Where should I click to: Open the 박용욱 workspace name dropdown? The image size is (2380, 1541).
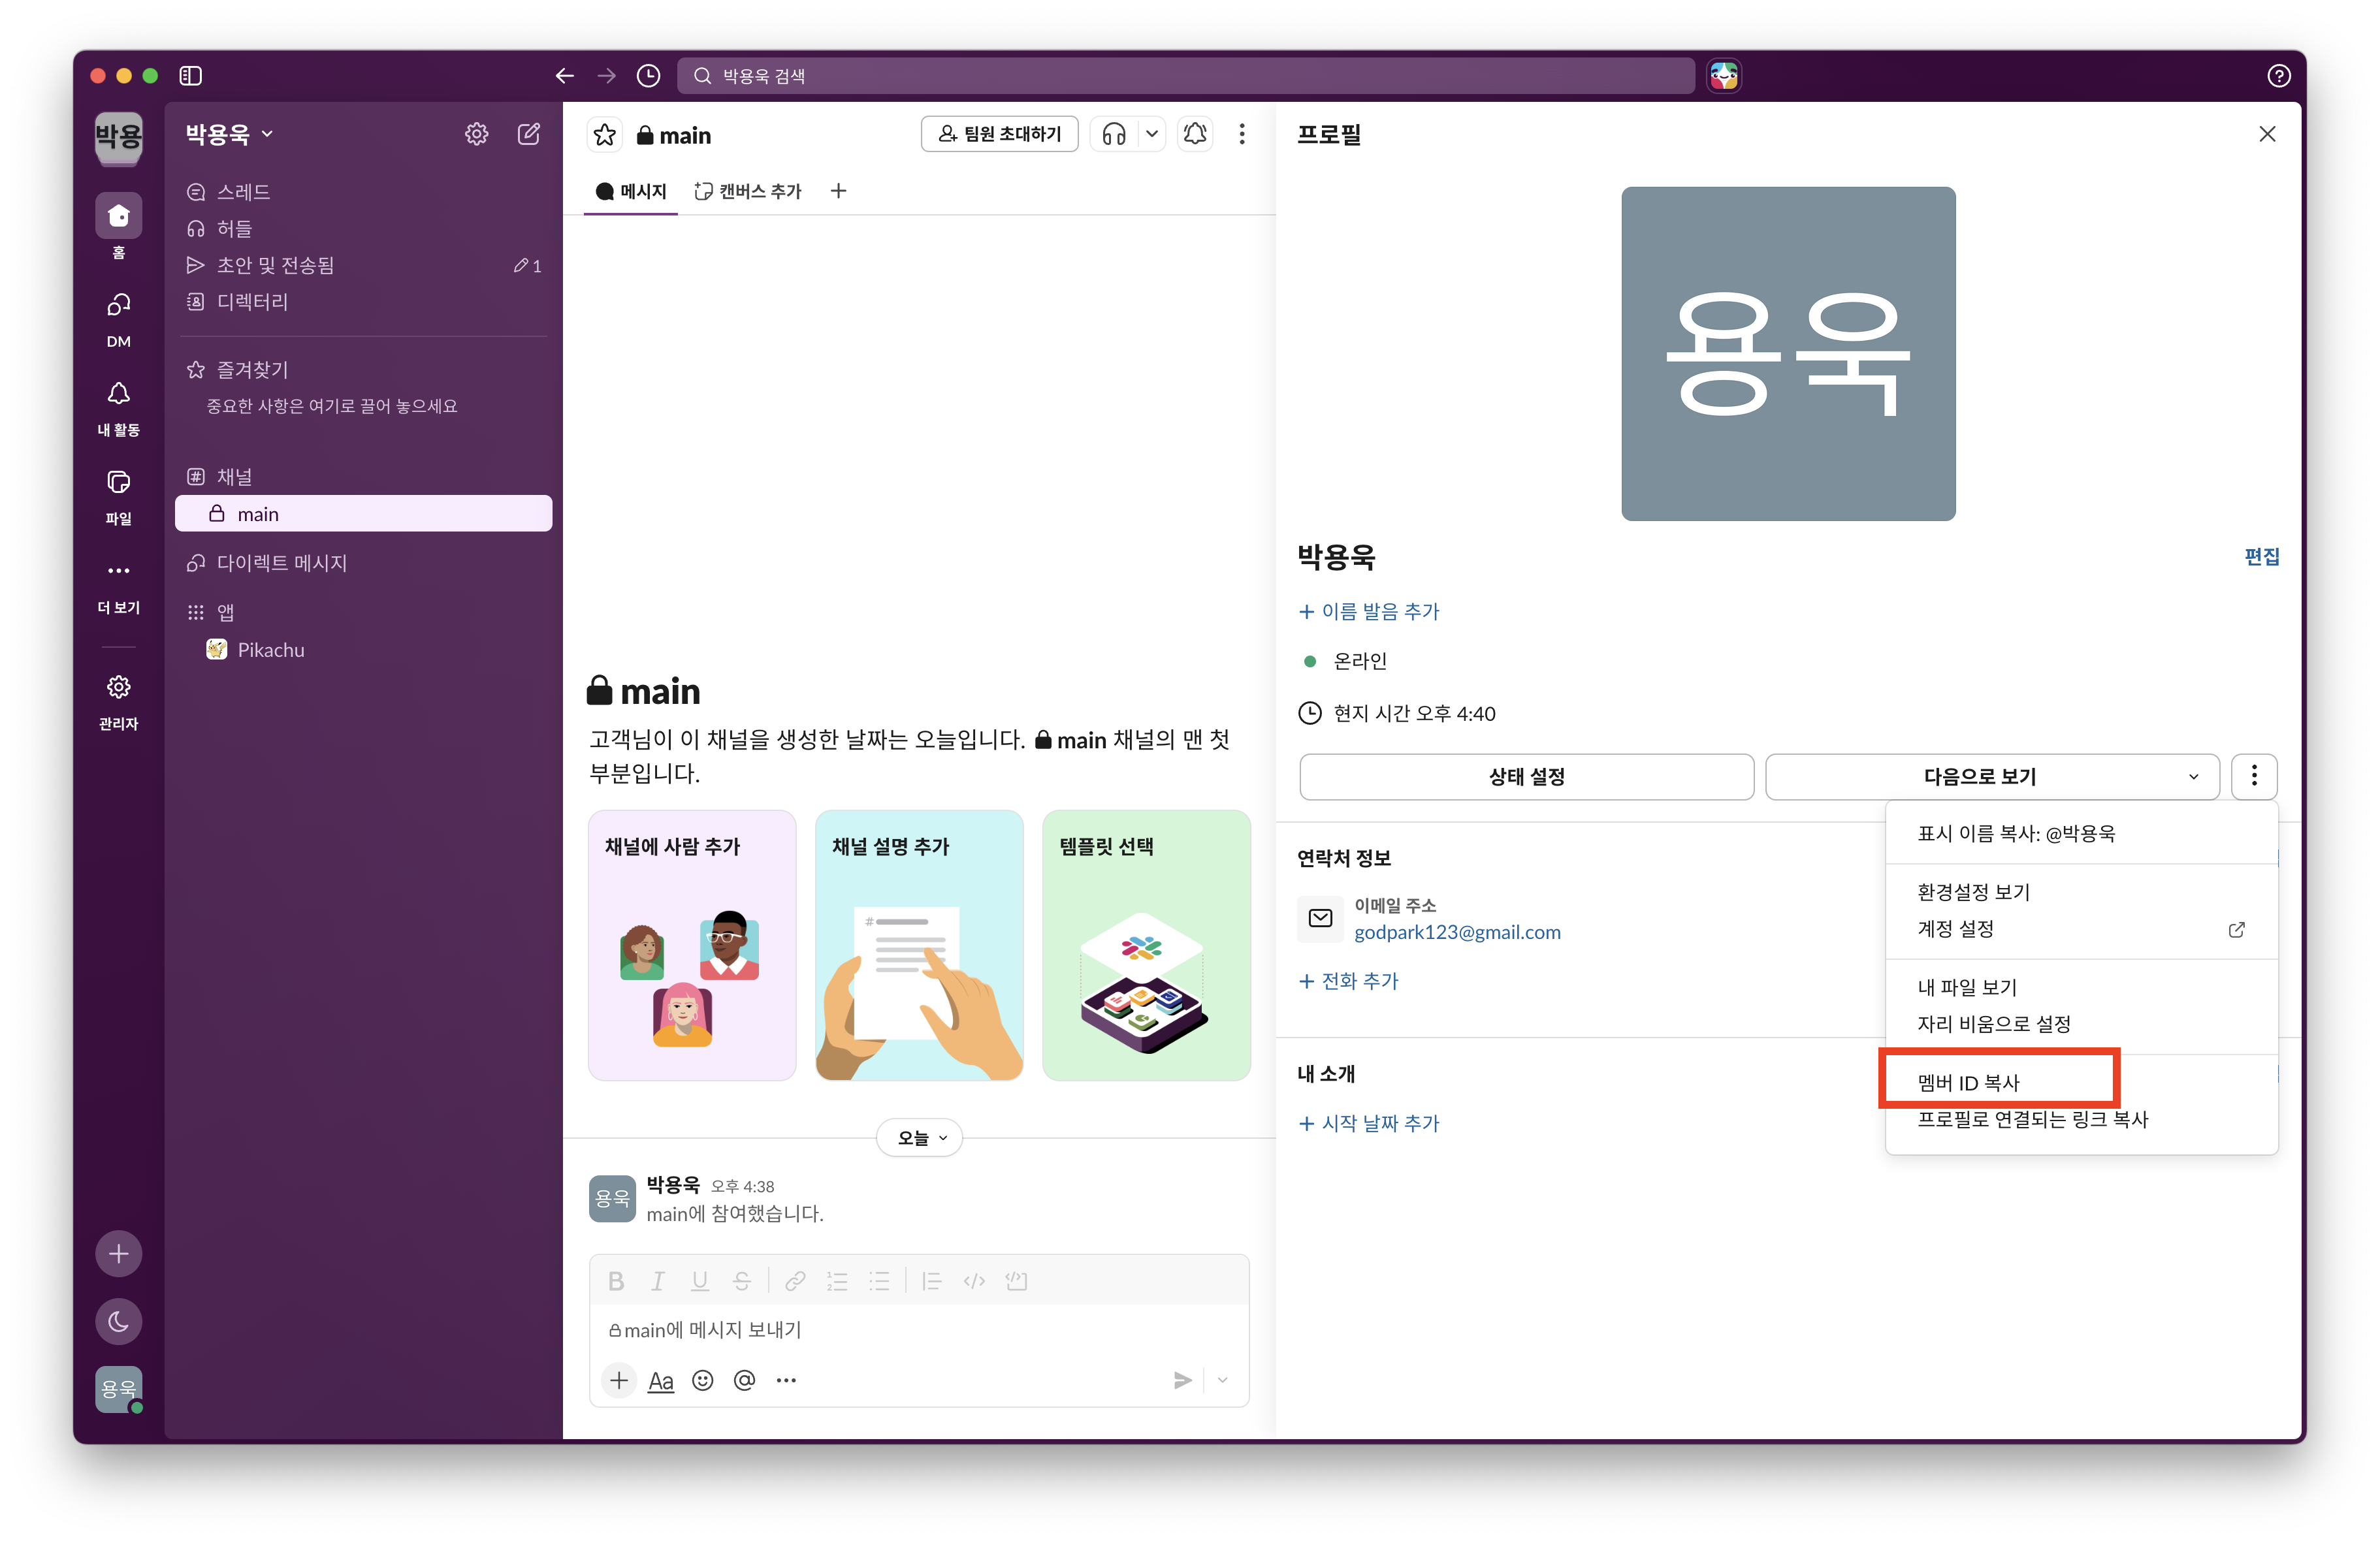click(x=230, y=134)
